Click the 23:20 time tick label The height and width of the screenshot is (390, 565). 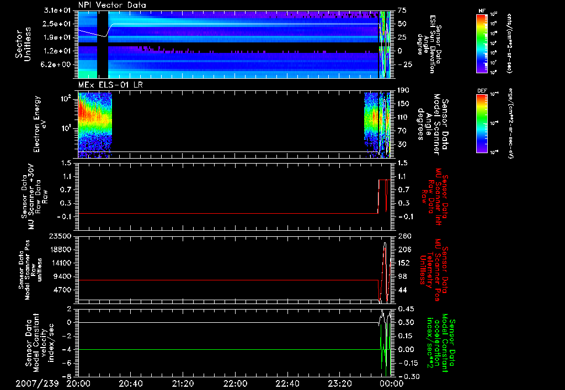tap(339, 383)
